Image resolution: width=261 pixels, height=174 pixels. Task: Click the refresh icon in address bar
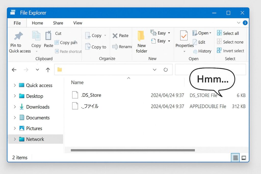click(x=166, y=70)
